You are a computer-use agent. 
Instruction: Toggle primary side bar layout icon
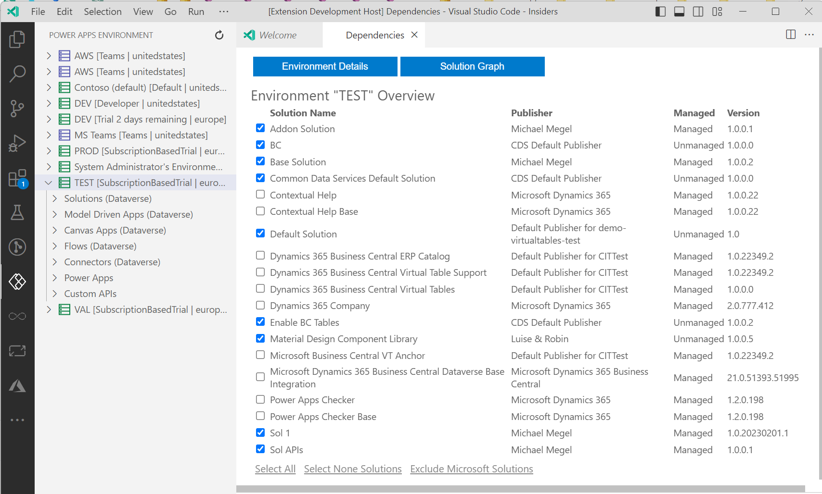point(660,12)
